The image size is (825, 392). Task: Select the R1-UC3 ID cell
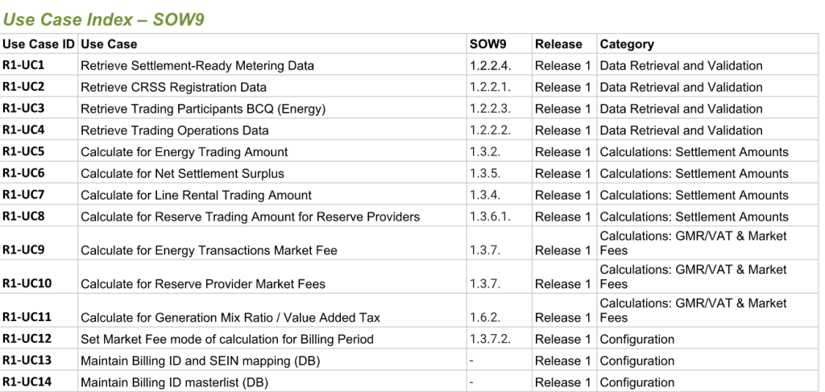pyautogui.click(x=23, y=109)
